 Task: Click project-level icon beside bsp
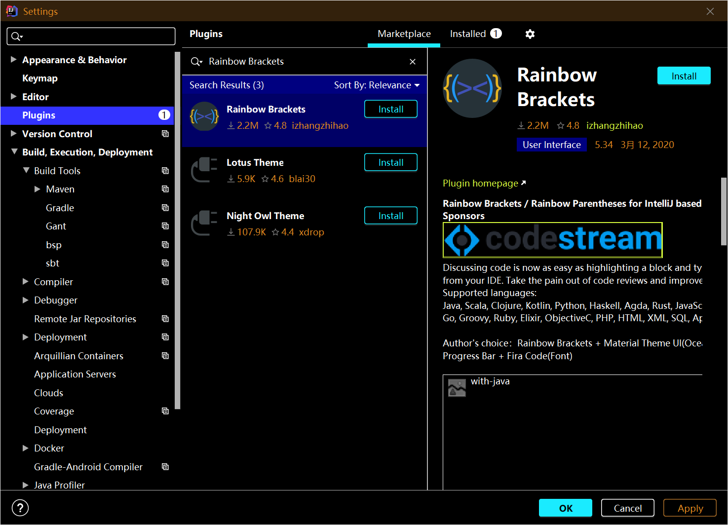coord(165,245)
